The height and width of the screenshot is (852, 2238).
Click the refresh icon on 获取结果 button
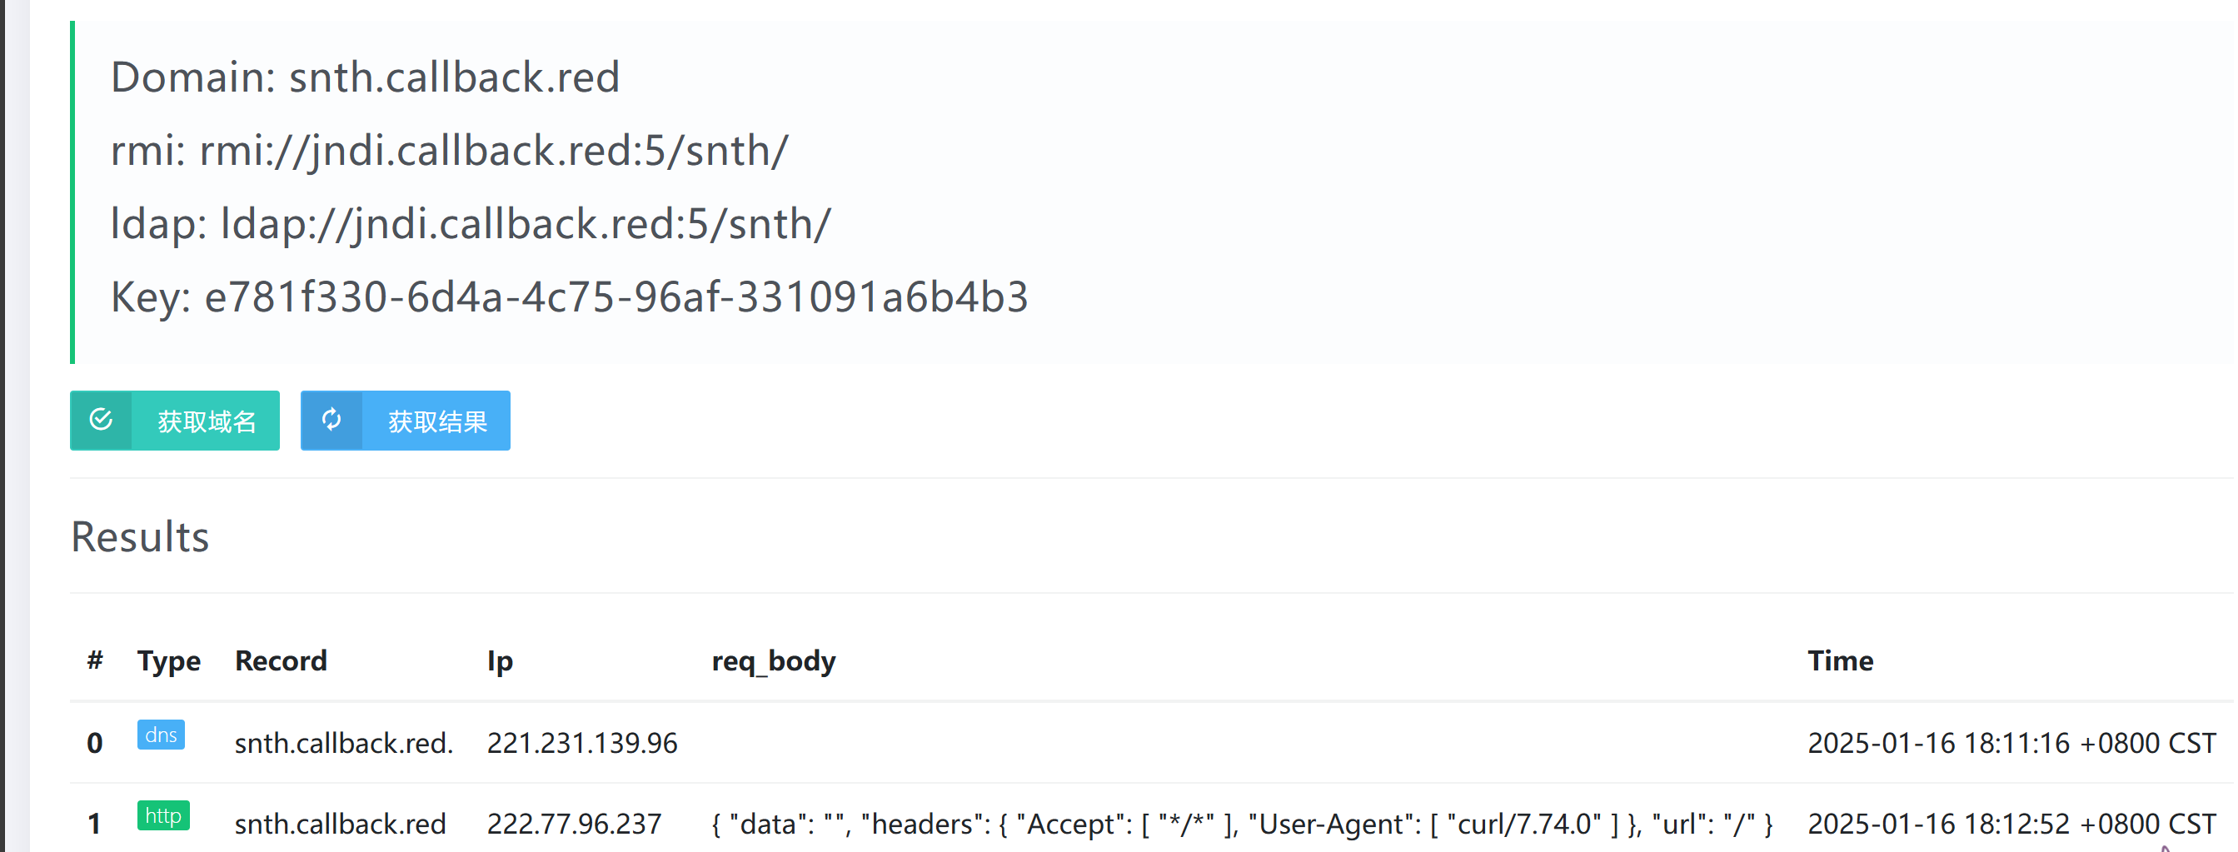click(x=331, y=421)
